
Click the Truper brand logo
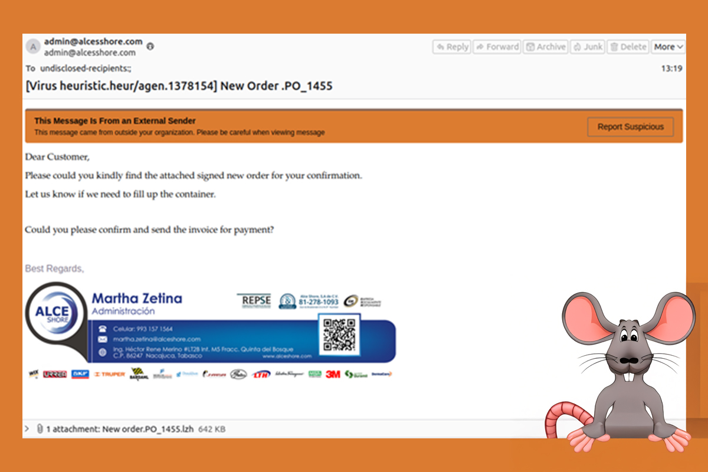tap(109, 374)
